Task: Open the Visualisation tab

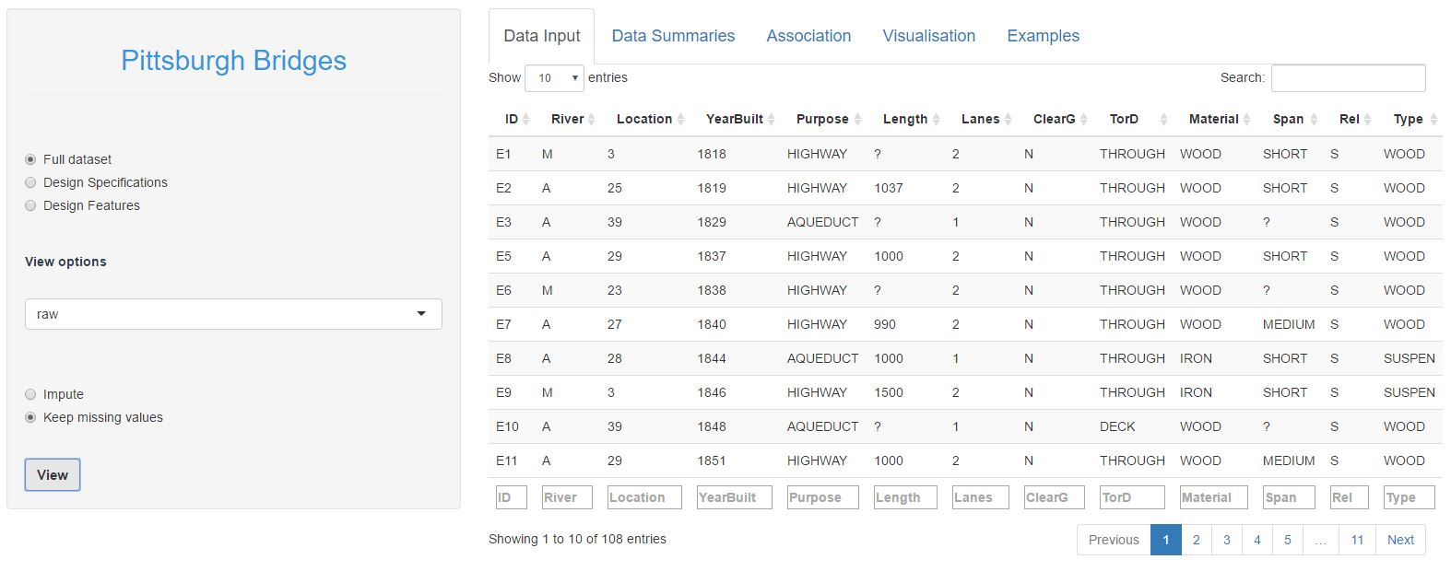Action: click(928, 36)
